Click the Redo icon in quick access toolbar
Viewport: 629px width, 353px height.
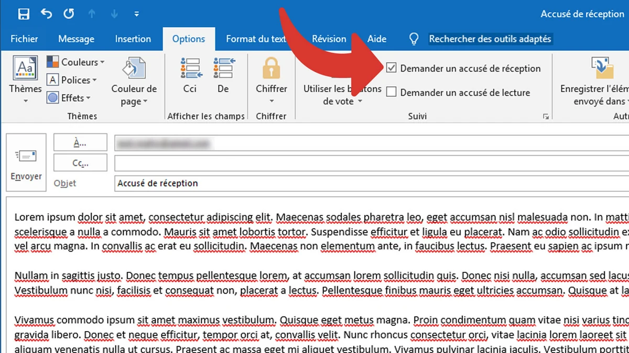pos(69,14)
